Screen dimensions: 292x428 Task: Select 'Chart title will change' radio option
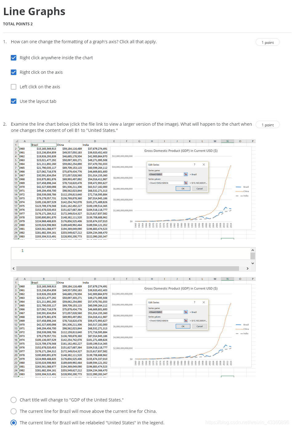tap(14, 400)
